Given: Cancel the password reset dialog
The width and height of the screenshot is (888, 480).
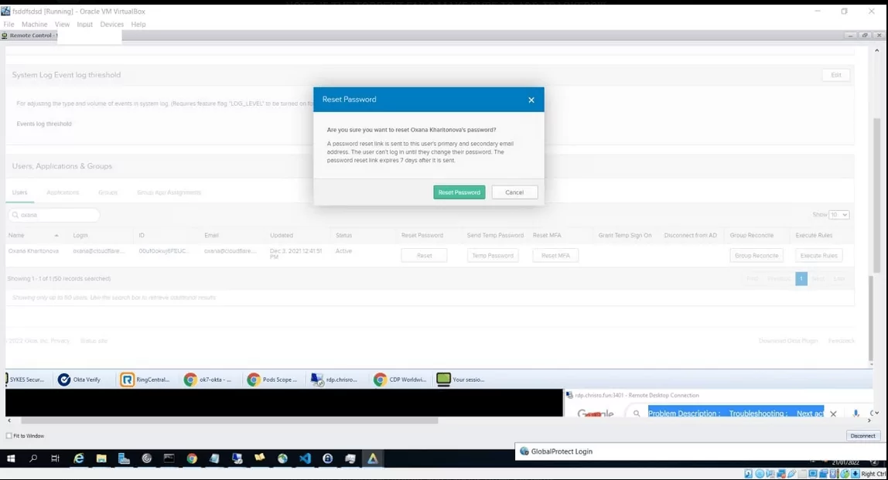Looking at the screenshot, I should (514, 192).
